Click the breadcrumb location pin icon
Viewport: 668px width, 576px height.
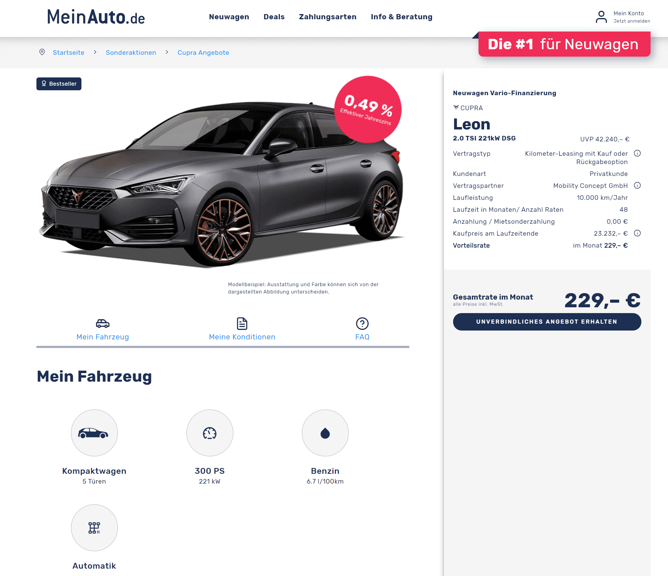click(42, 52)
